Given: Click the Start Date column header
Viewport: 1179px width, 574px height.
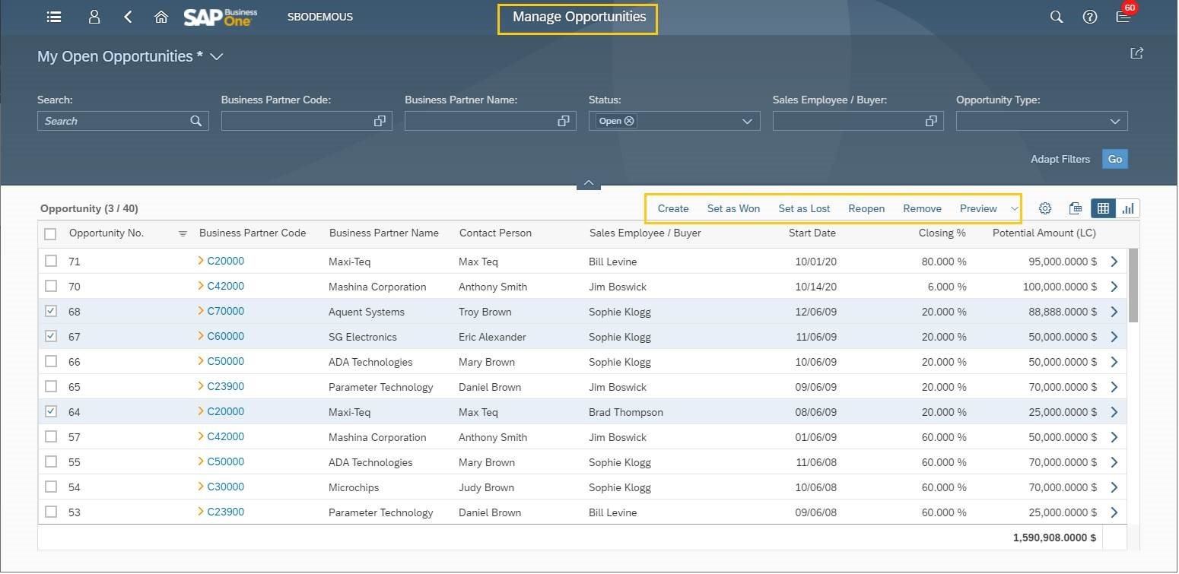Looking at the screenshot, I should tap(812, 233).
